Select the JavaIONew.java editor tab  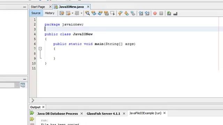click(x=71, y=7)
